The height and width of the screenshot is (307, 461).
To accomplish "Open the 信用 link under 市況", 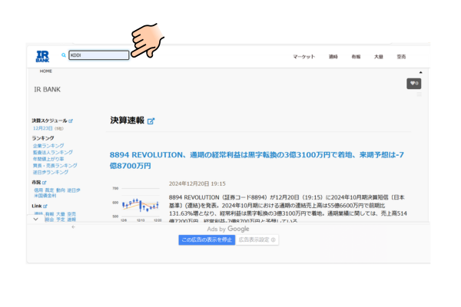I will [x=38, y=190].
